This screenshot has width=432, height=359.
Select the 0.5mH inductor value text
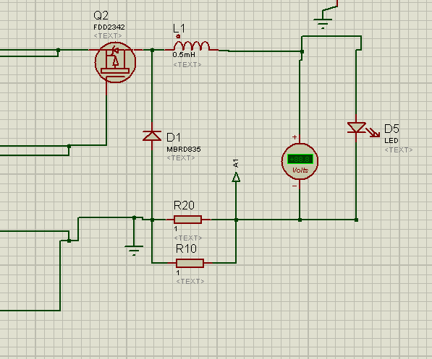point(184,54)
